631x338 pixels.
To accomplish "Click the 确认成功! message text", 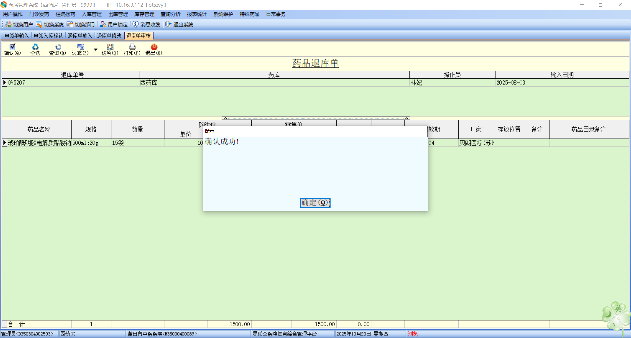I will coord(222,142).
